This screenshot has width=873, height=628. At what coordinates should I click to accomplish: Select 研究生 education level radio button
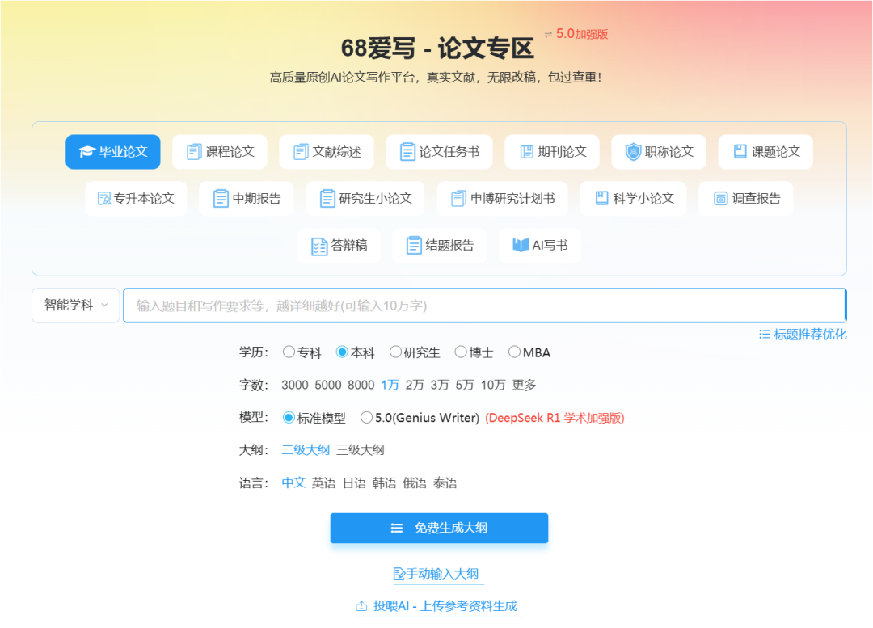pyautogui.click(x=395, y=352)
